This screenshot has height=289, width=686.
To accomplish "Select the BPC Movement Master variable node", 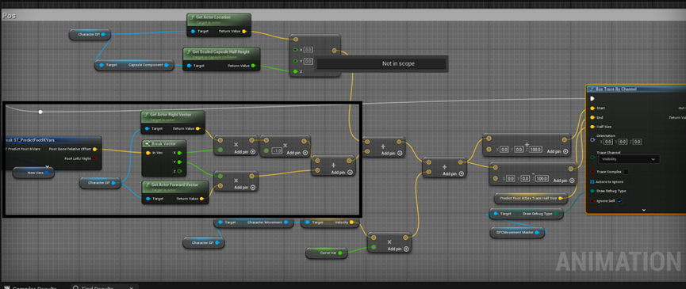I will (x=518, y=233).
